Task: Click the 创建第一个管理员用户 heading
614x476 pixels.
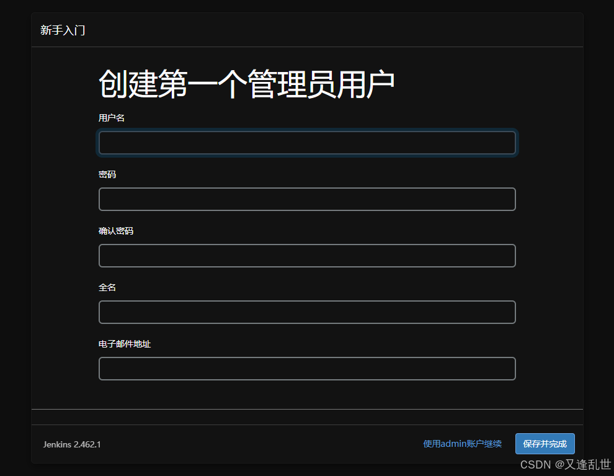Action: [246, 84]
